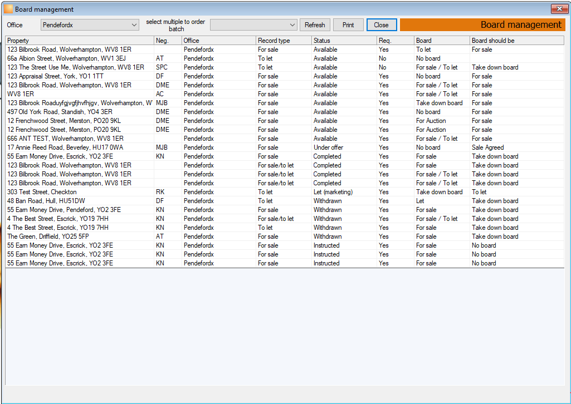Select the 123 Appraisal Street, York row
The image size is (571, 404).
pyautogui.click(x=285, y=76)
